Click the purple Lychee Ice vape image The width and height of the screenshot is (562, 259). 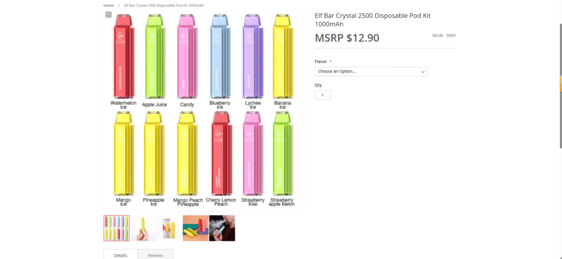[252, 57]
